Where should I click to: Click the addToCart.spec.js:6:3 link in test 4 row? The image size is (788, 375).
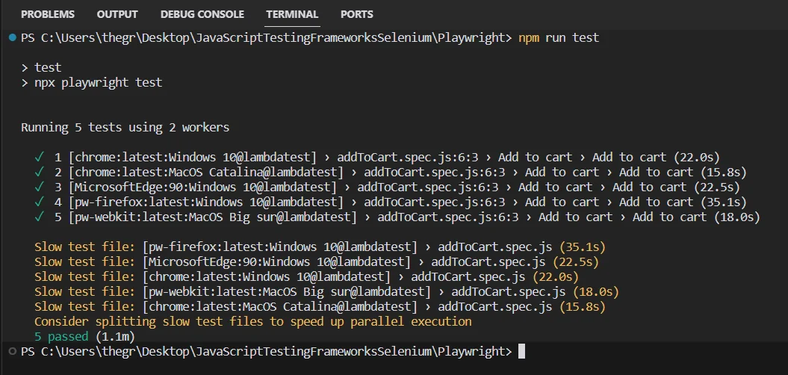[x=434, y=202]
